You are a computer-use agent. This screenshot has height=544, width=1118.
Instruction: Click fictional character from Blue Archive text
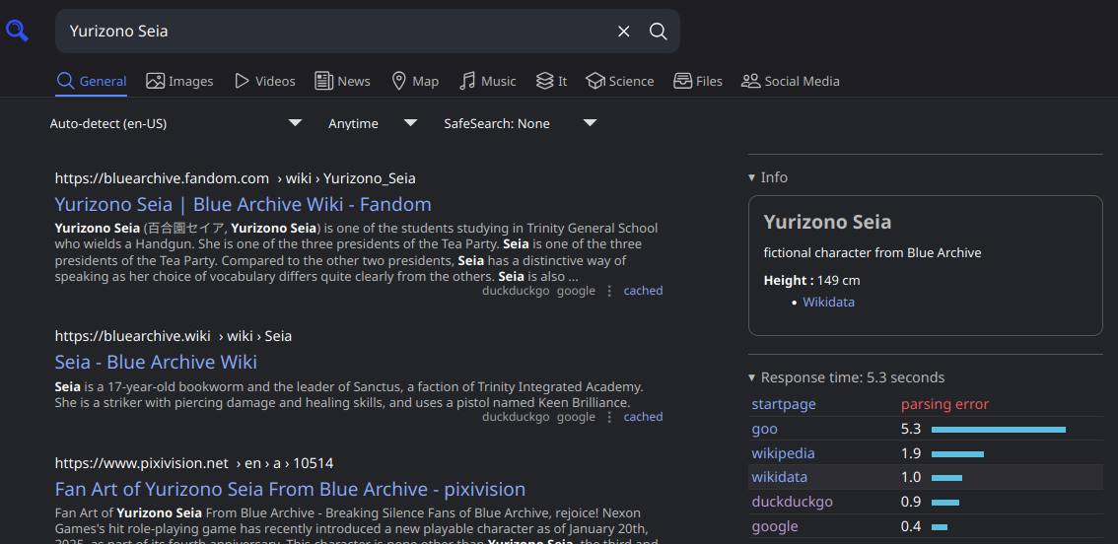[872, 253]
